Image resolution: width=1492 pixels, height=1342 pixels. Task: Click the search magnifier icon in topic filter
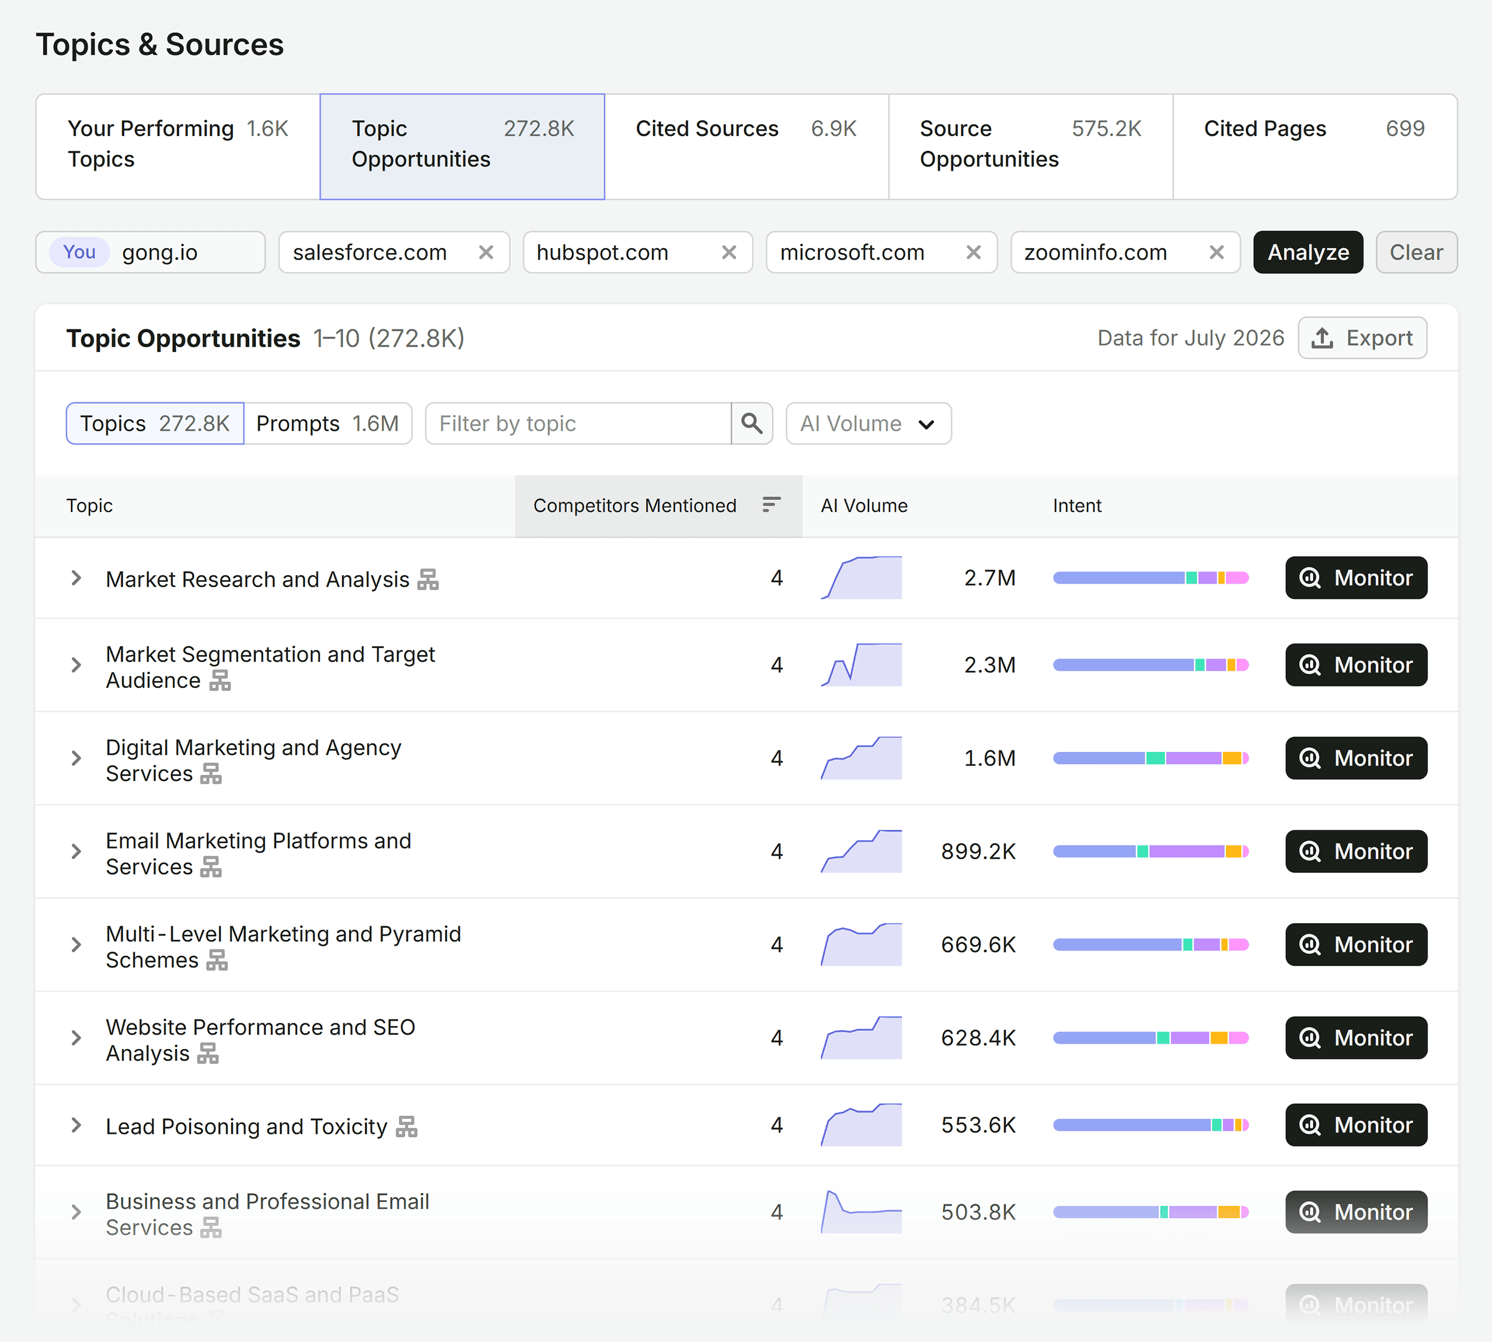[751, 423]
